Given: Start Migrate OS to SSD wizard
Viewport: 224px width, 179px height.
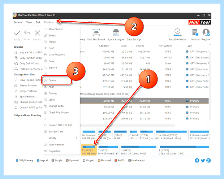Looking at the screenshot, I should click(28, 53).
